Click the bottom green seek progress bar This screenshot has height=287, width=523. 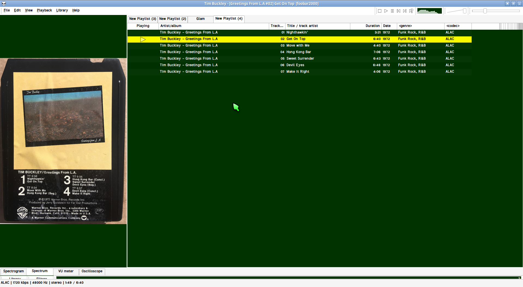289,278
